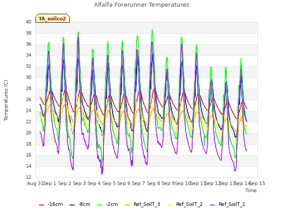This screenshot has height=213, width=284.
Task: Click the yellow Ref_SoilT_2 legend marker
Action: (170, 205)
